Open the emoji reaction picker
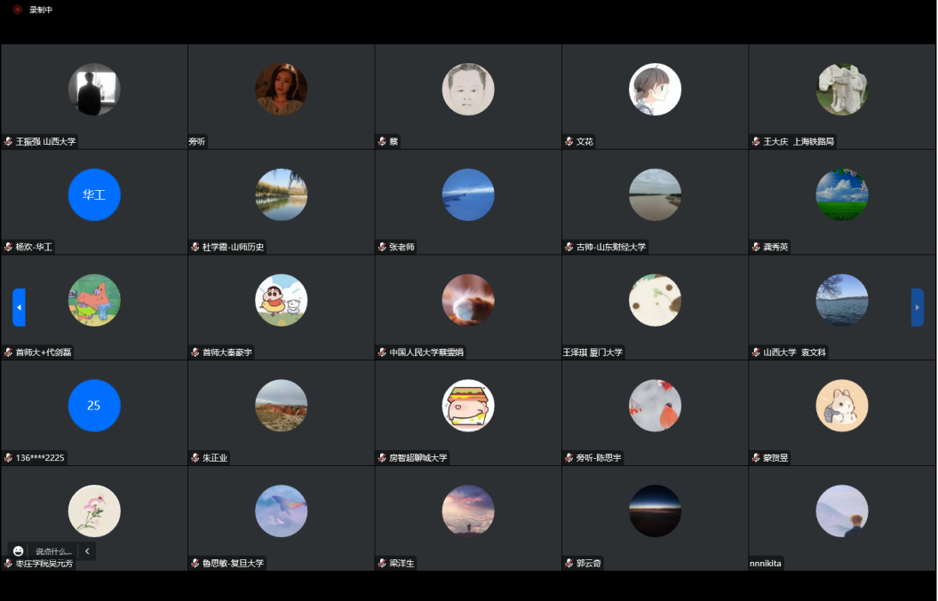Viewport: 938px width, 601px height. point(19,551)
